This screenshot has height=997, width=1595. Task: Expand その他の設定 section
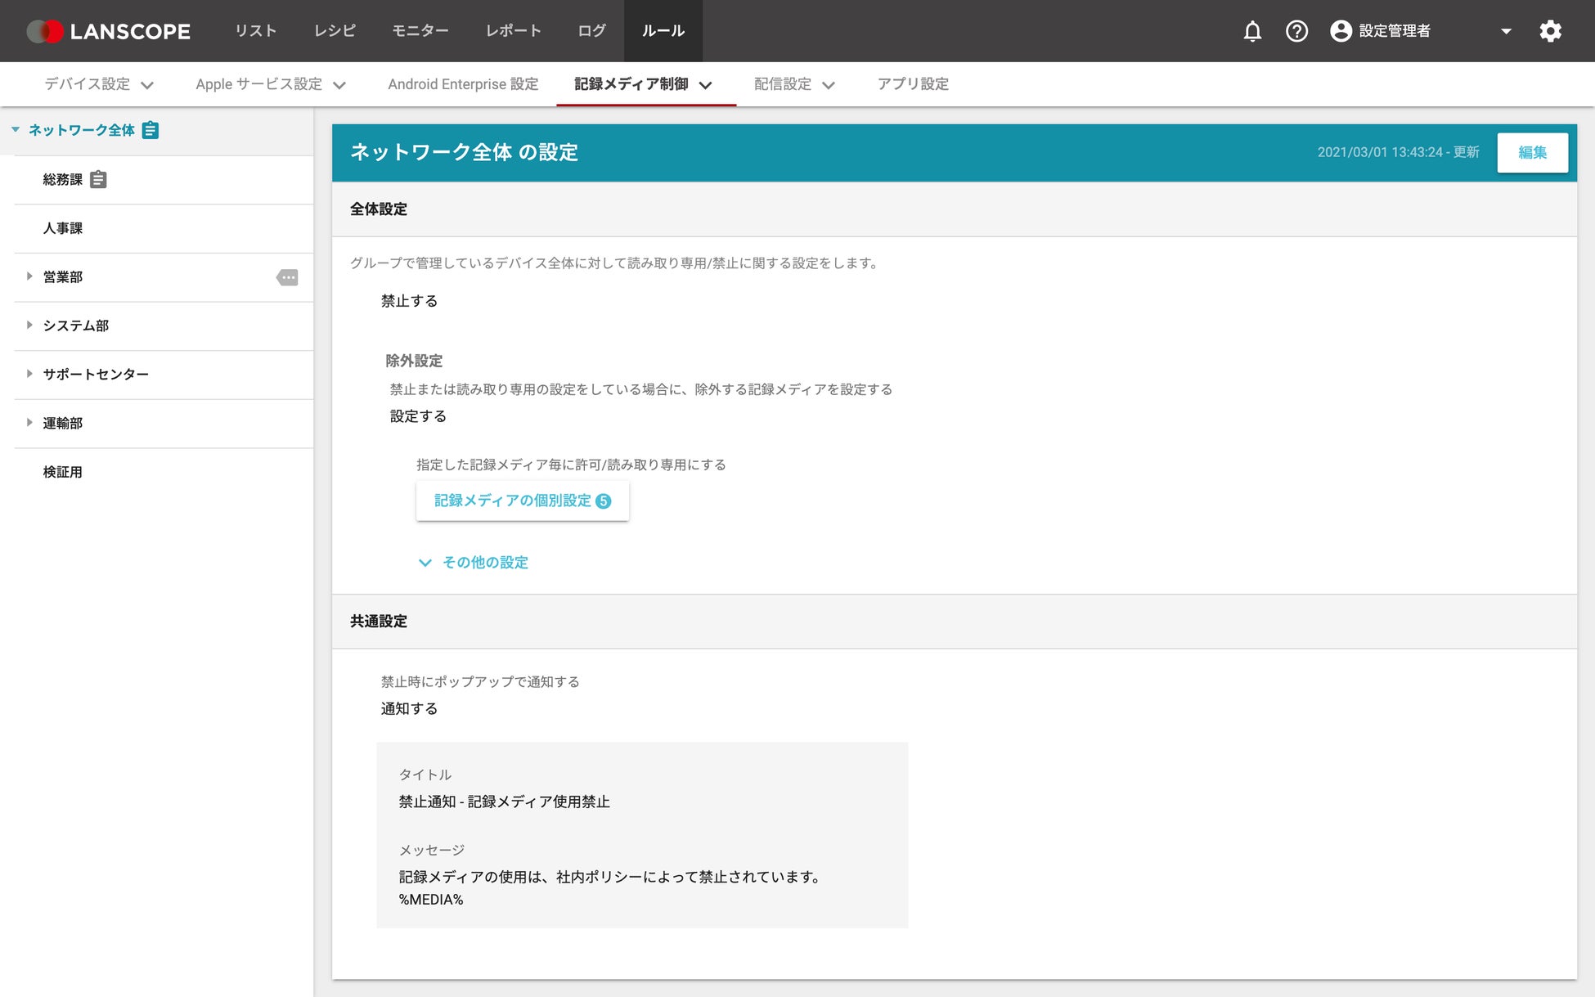point(474,563)
